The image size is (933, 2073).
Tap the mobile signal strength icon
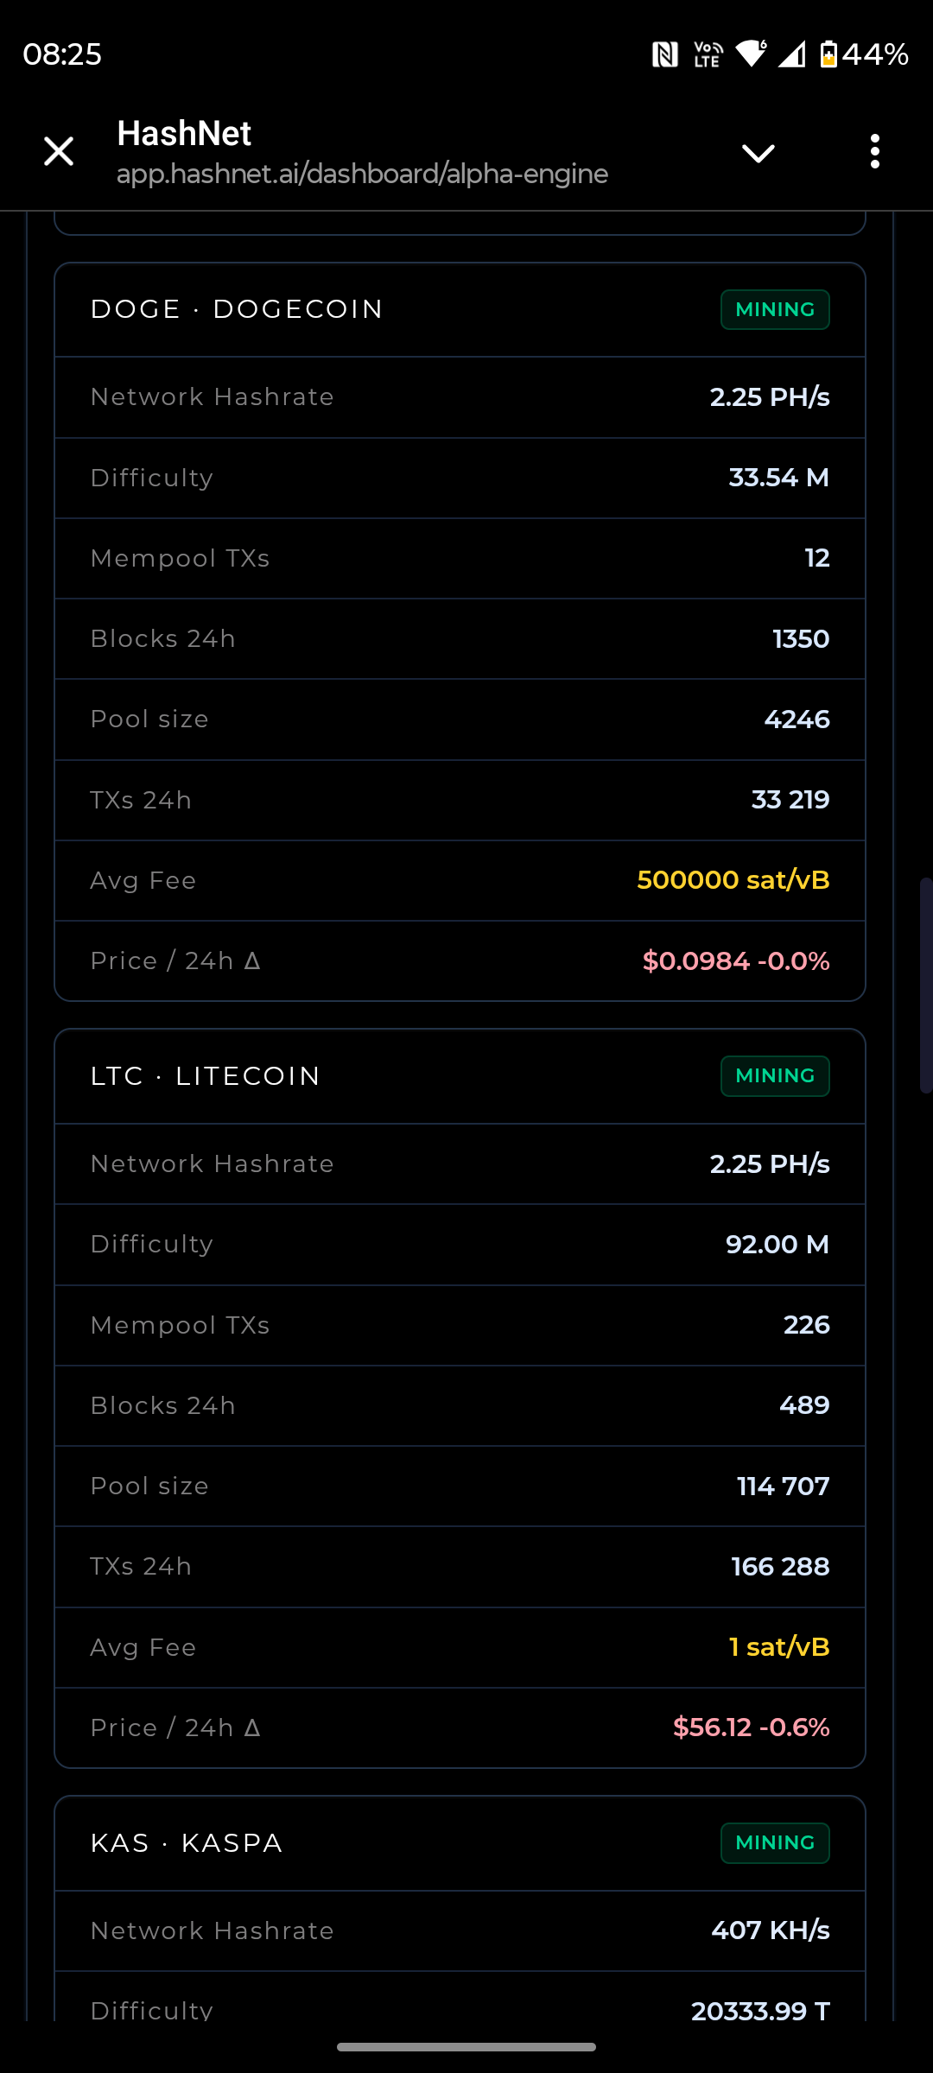point(791,54)
